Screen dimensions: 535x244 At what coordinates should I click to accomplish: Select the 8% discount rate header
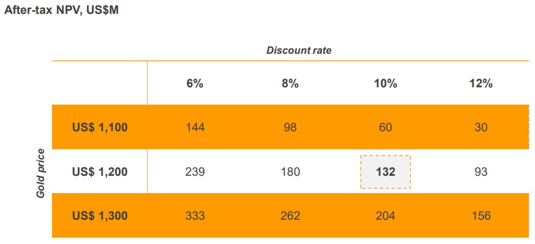pyautogui.click(x=290, y=84)
